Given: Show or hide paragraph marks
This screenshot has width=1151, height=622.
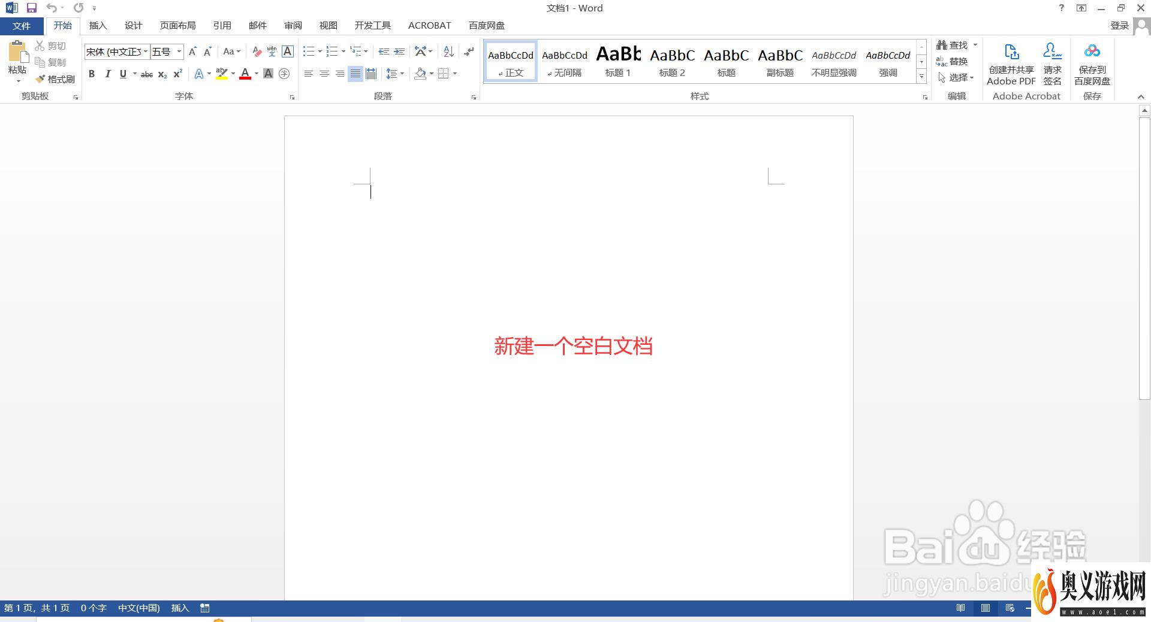Looking at the screenshot, I should pyautogui.click(x=469, y=51).
